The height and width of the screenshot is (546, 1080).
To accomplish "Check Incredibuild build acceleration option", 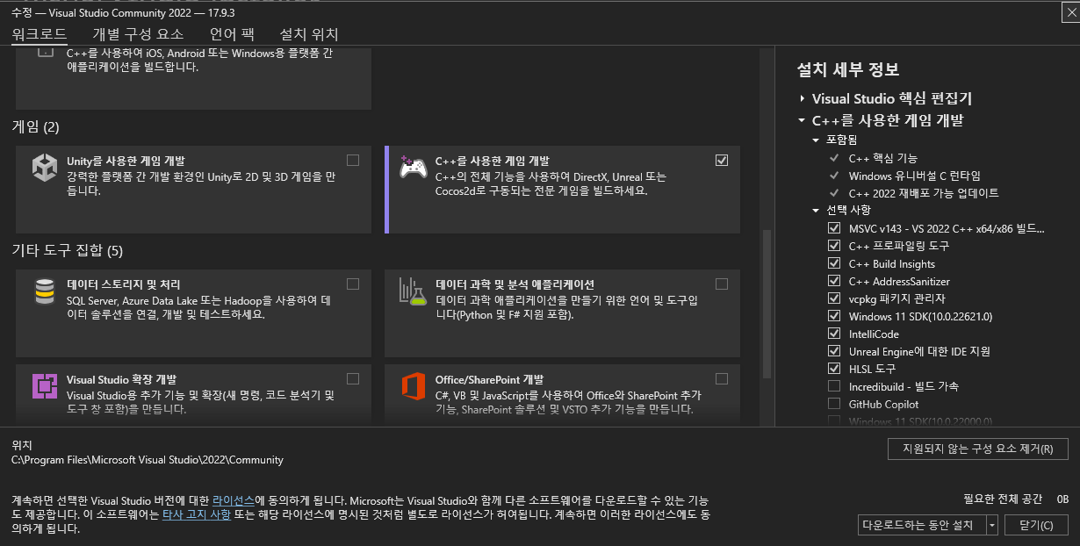I will point(834,386).
